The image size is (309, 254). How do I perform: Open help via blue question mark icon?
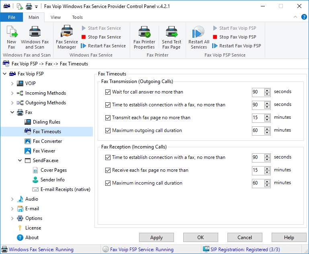304,17
